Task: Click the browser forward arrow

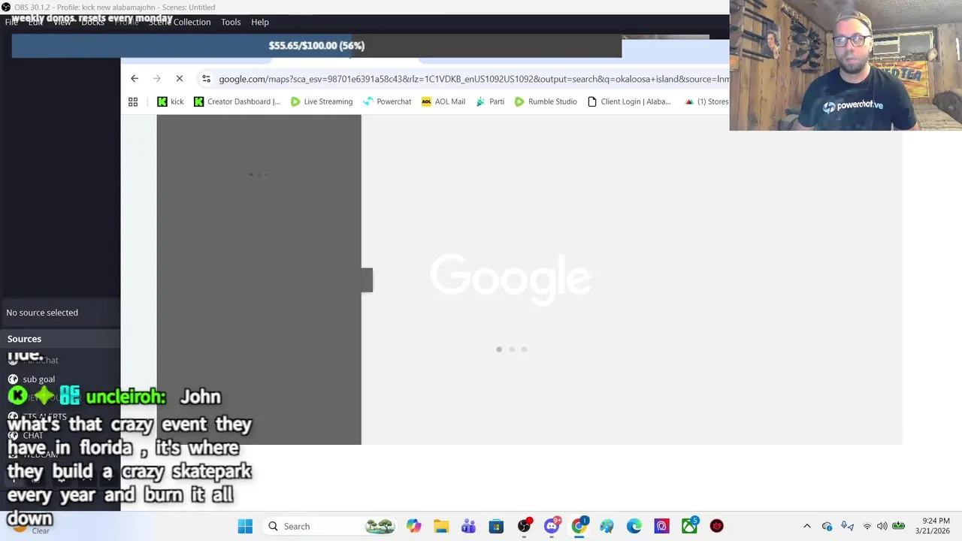Action: point(157,78)
